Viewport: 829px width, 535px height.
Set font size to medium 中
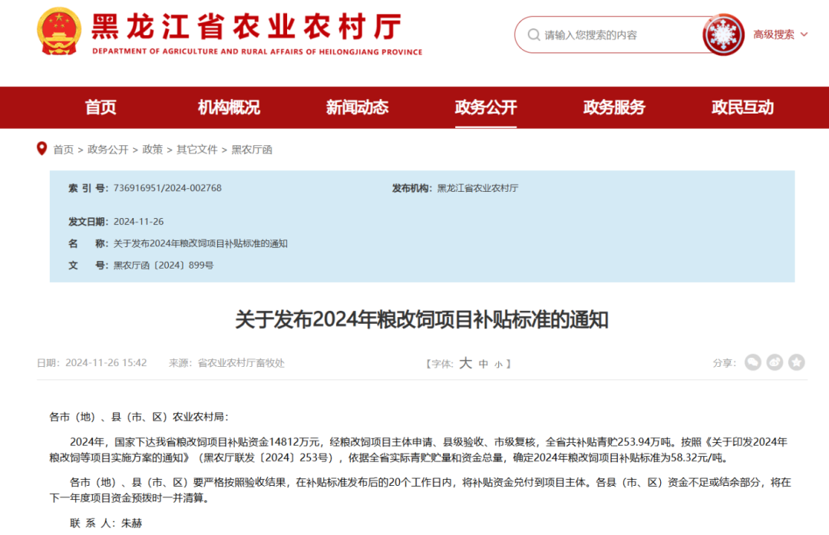(484, 364)
